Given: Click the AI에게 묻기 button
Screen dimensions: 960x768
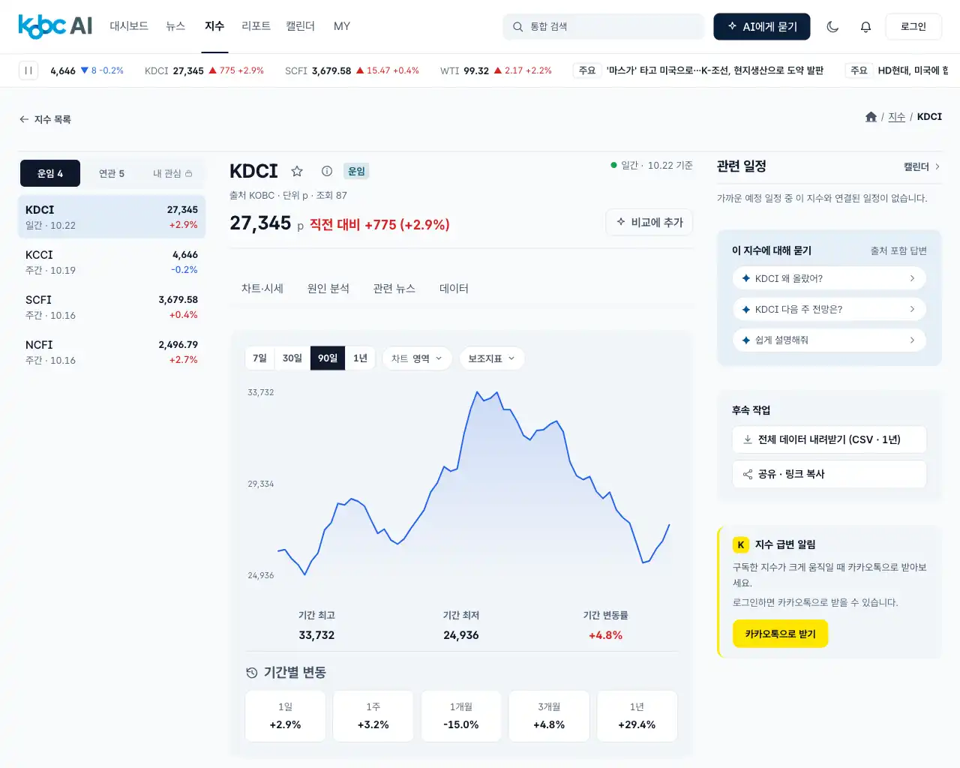Looking at the screenshot, I should (x=762, y=26).
